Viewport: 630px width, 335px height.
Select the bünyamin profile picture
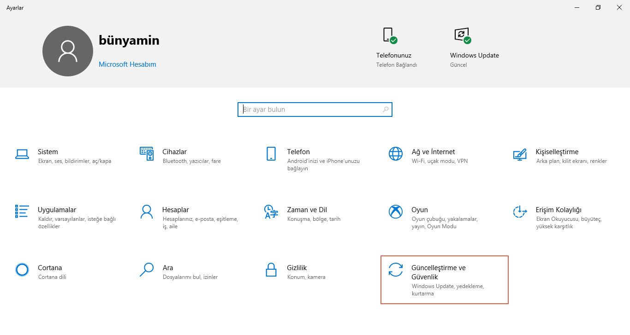(x=67, y=51)
